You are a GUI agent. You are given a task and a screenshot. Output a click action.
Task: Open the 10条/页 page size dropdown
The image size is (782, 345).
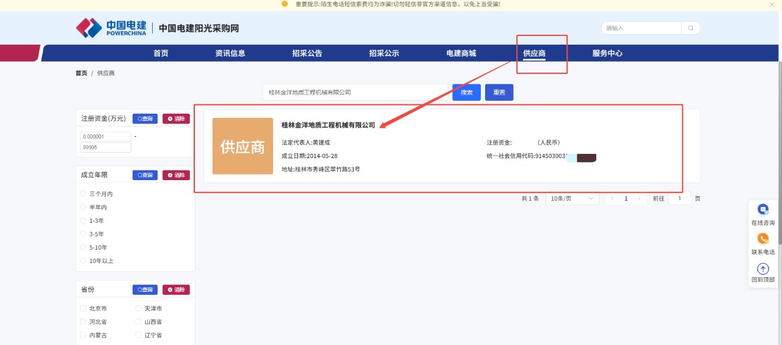coord(572,198)
